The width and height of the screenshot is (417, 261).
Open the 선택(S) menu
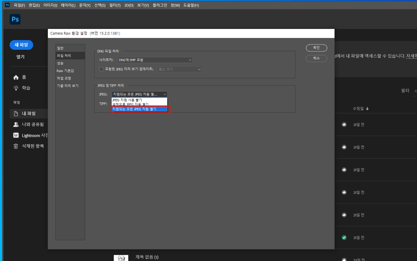100,5
